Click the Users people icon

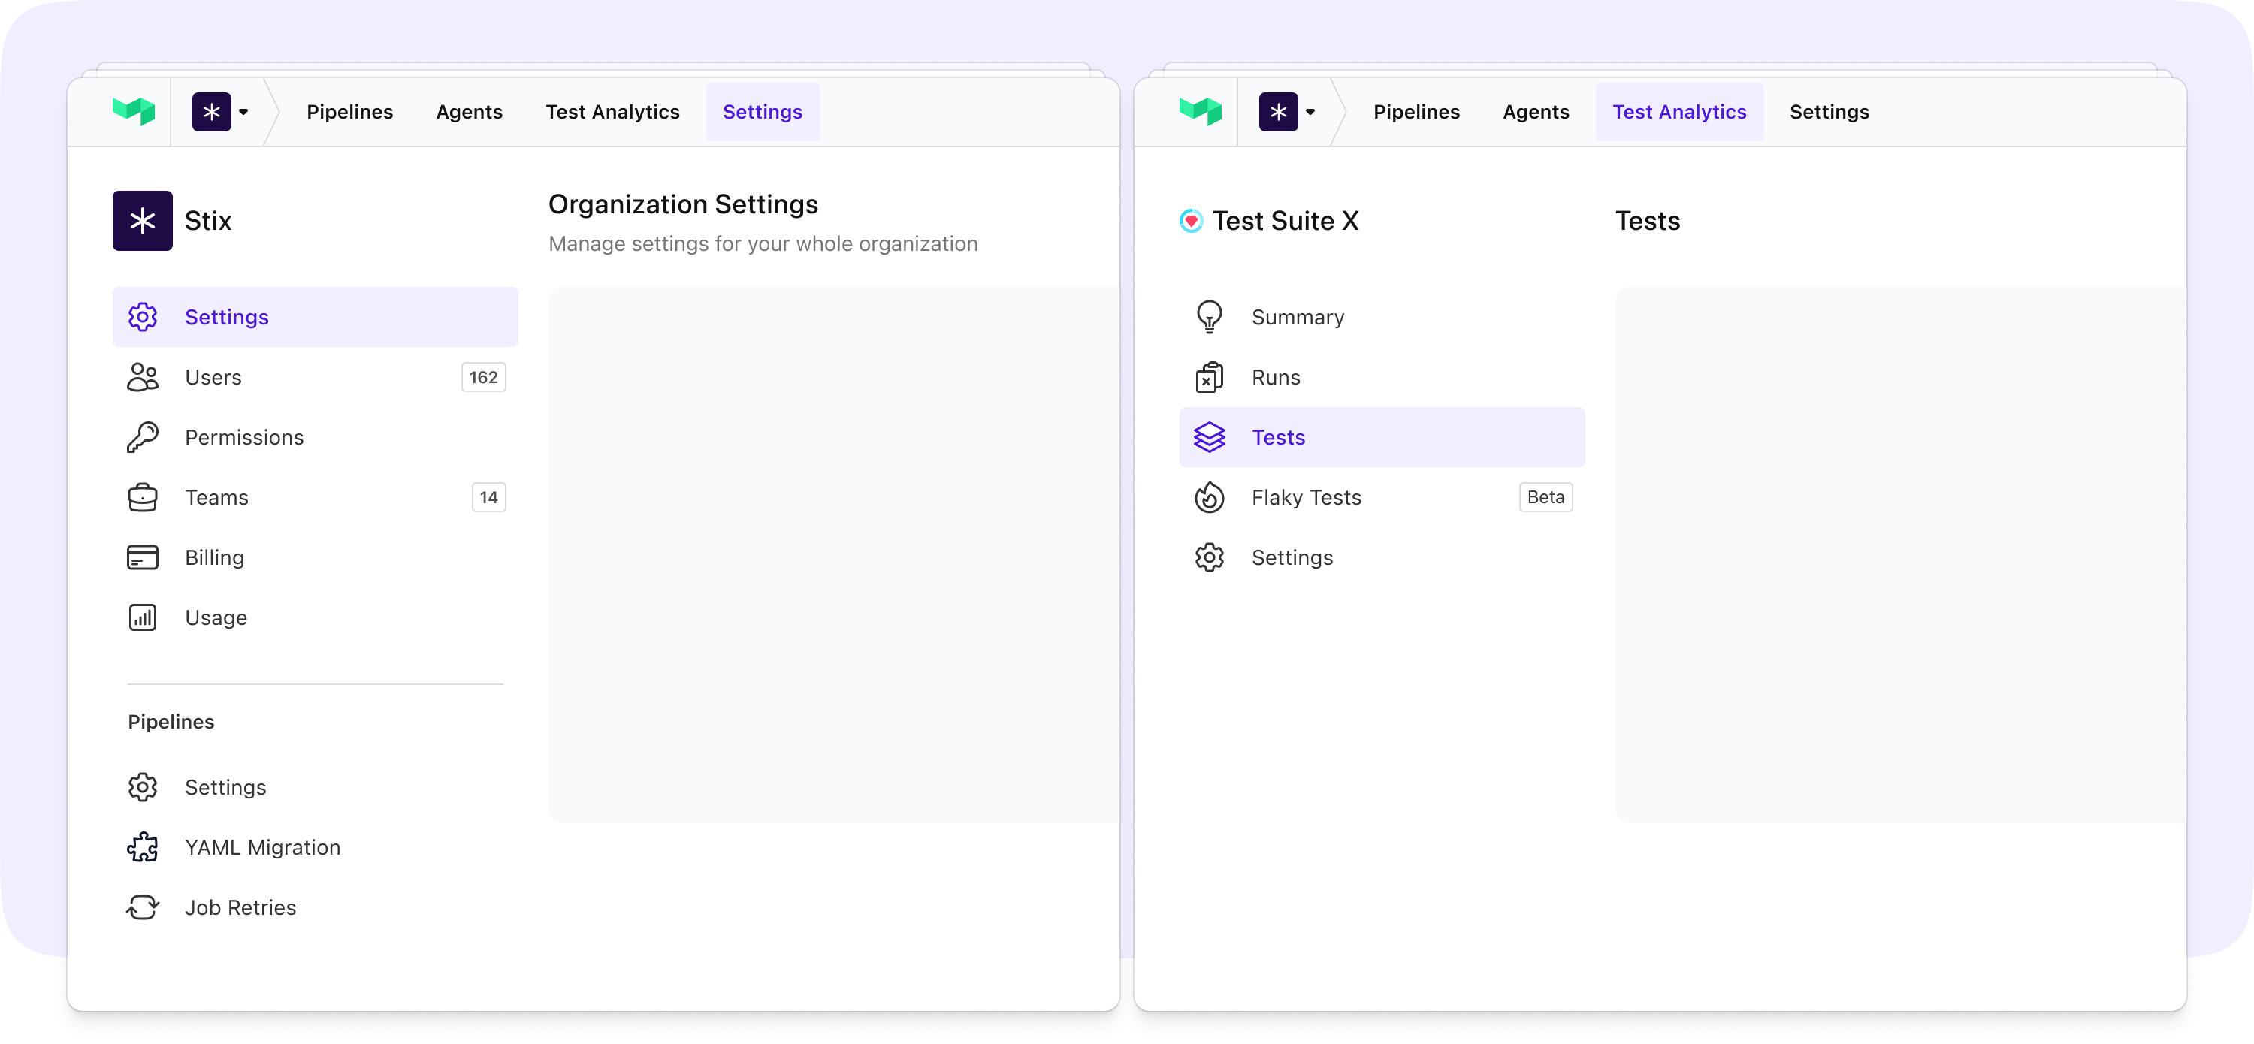pos(143,377)
